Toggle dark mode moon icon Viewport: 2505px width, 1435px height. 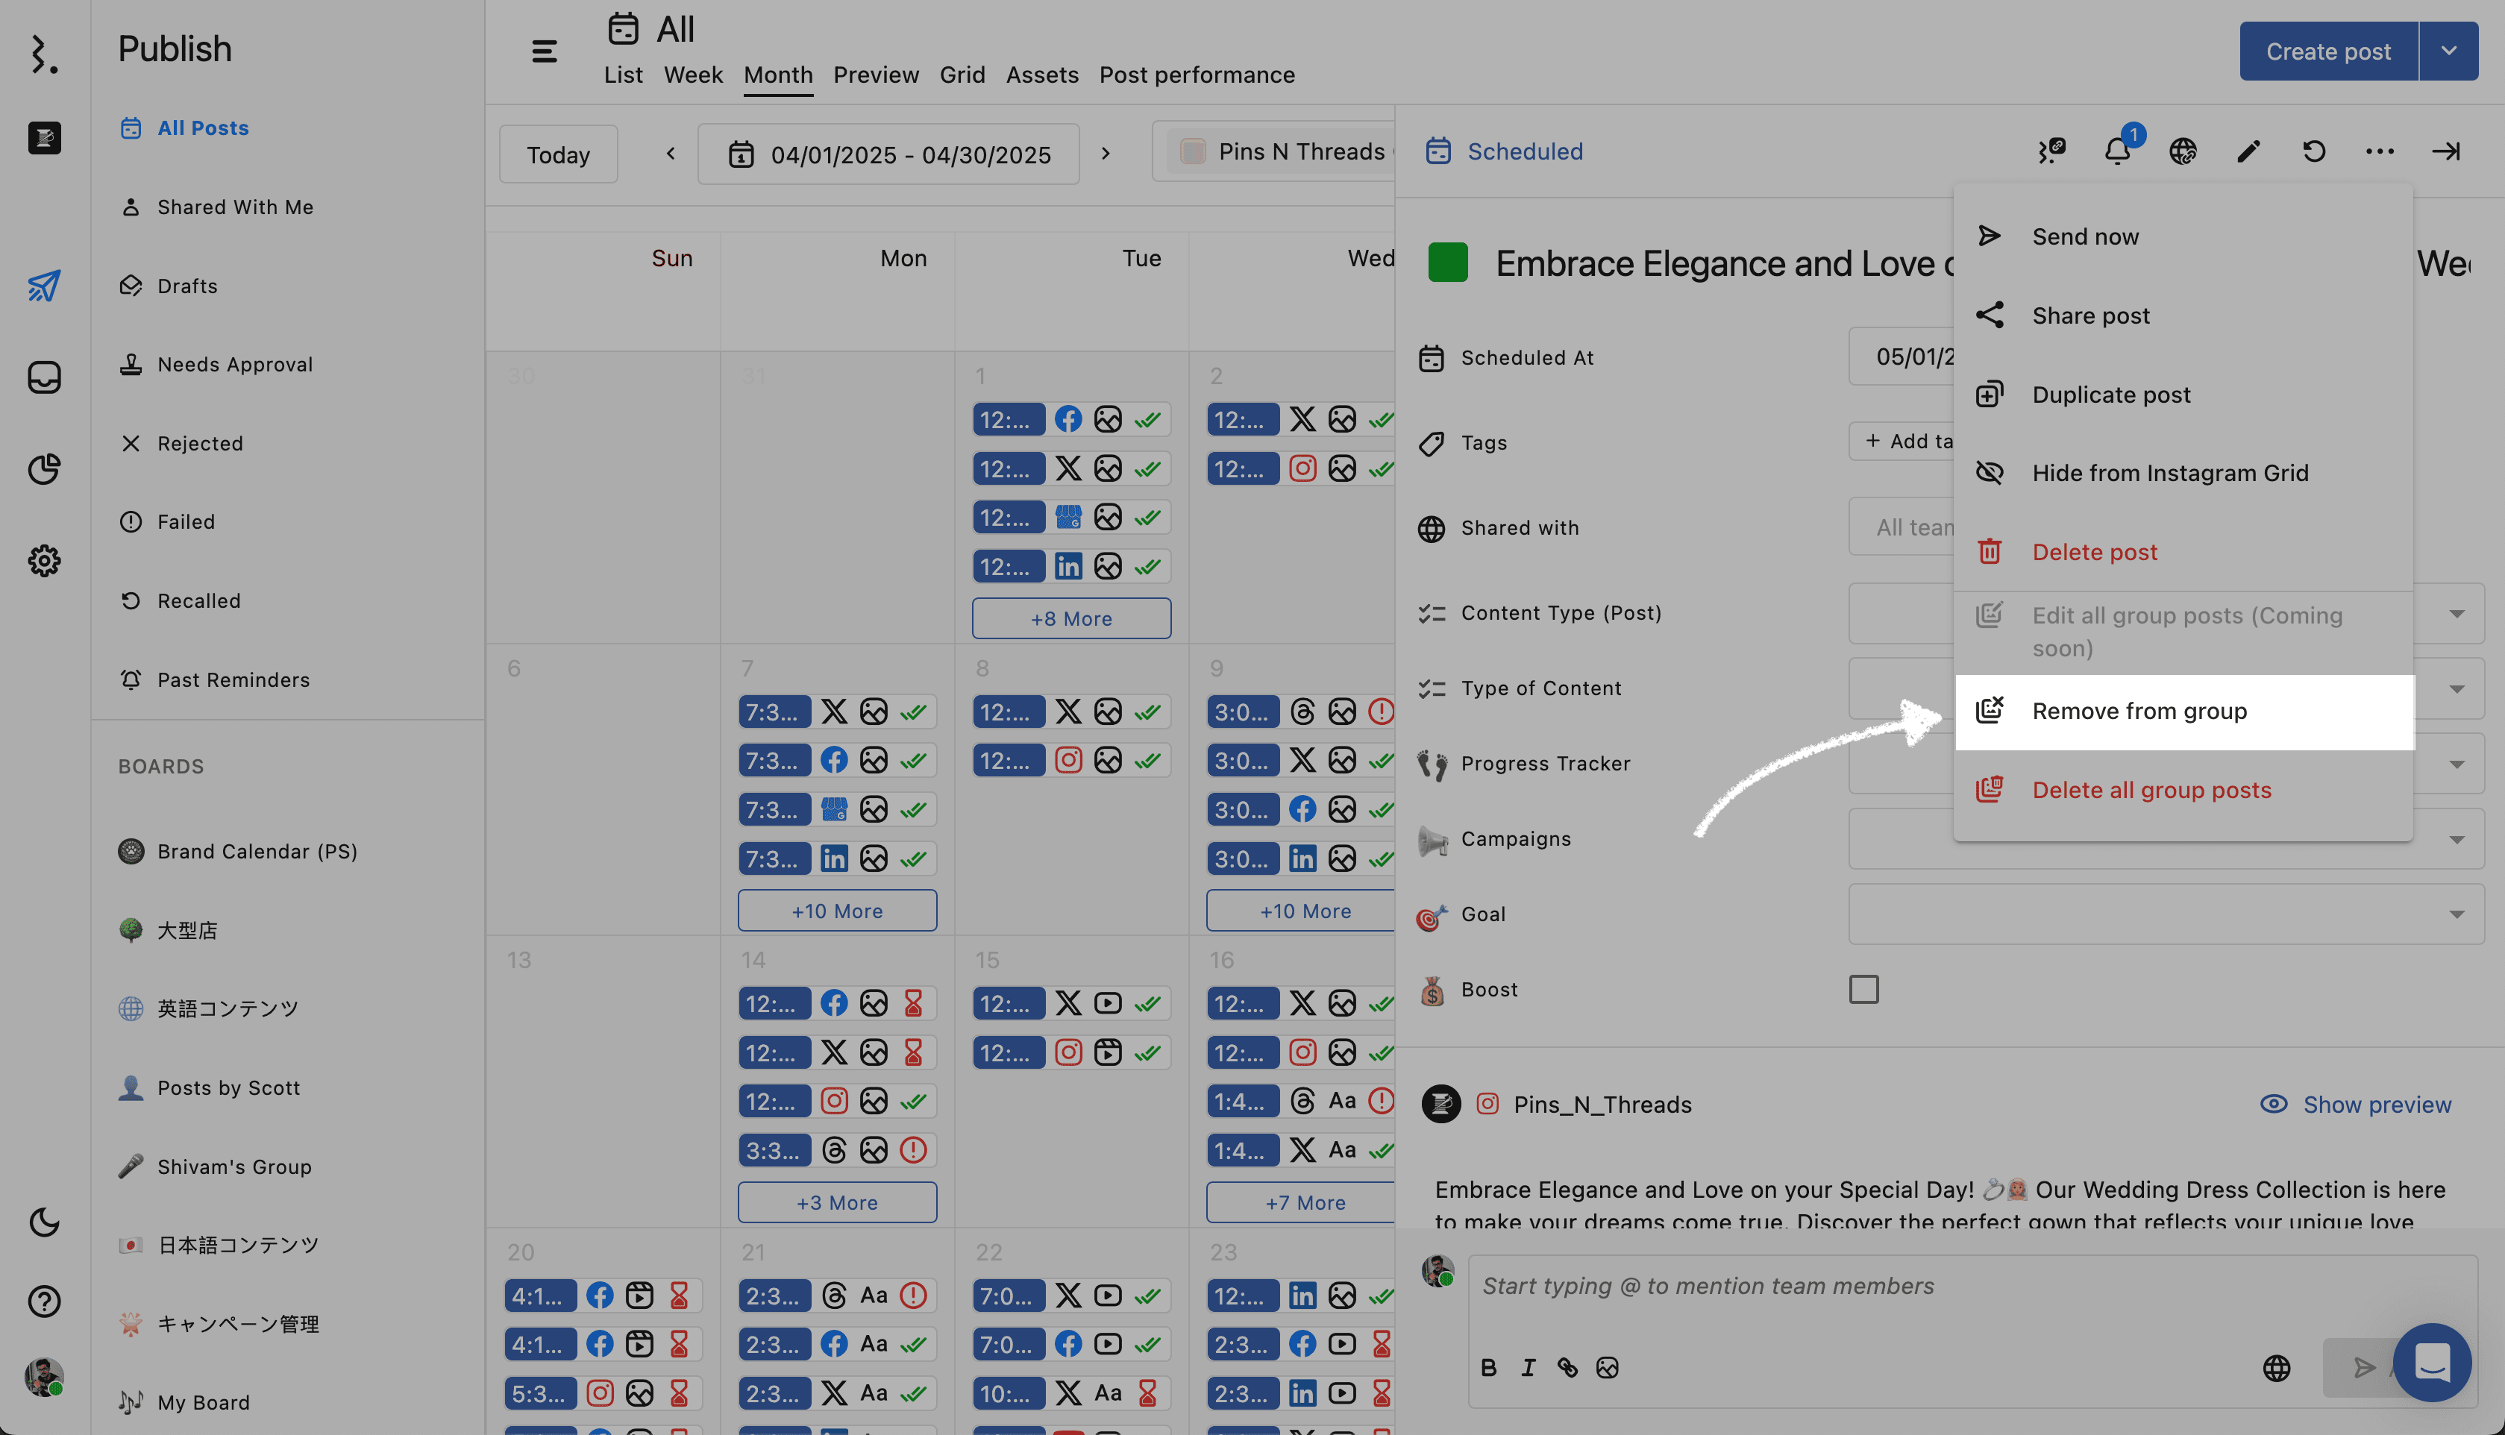pyautogui.click(x=44, y=1222)
